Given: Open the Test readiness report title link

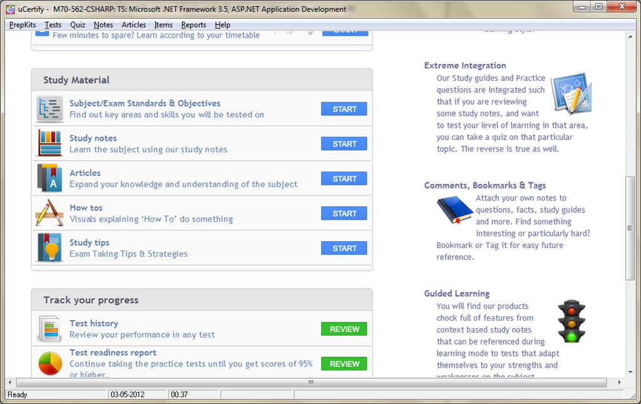Looking at the screenshot, I should [x=113, y=353].
